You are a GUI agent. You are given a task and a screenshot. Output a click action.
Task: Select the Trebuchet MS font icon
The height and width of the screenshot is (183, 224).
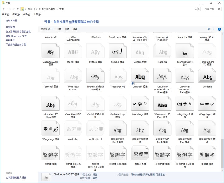[x=118, y=76]
